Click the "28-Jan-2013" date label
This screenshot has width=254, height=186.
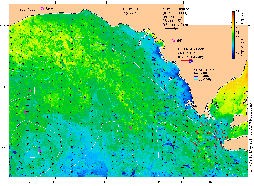pos(131,9)
